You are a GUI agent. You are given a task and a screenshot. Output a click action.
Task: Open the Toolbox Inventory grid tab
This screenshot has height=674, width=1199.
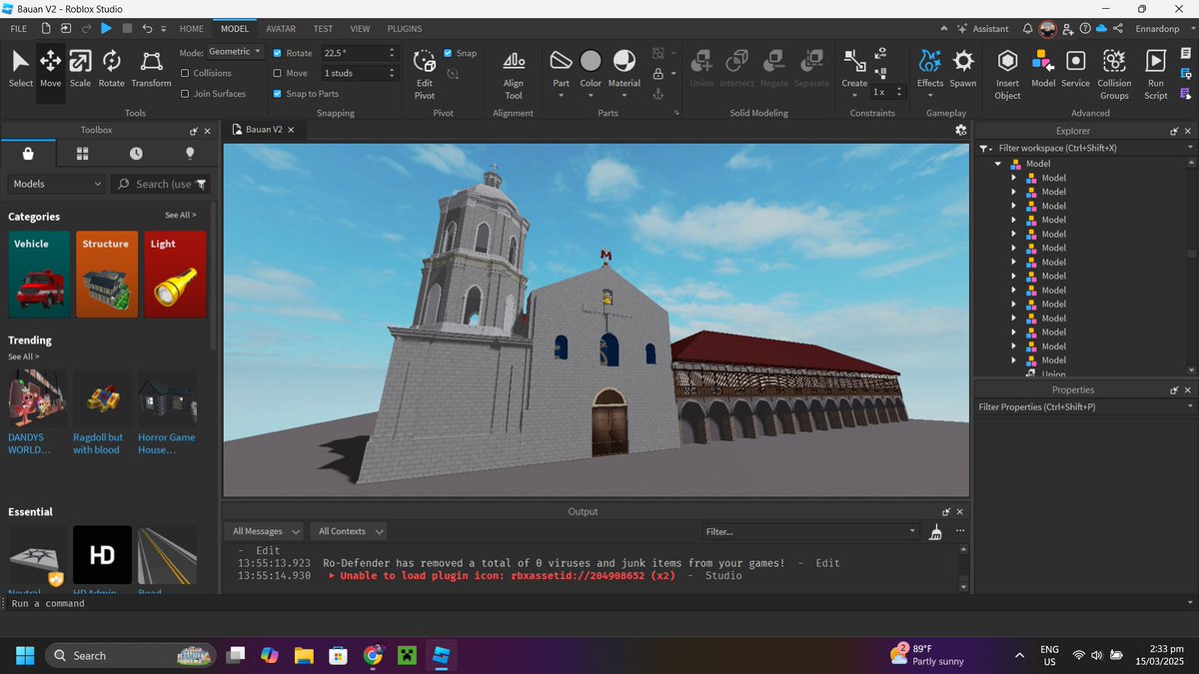[83, 154]
